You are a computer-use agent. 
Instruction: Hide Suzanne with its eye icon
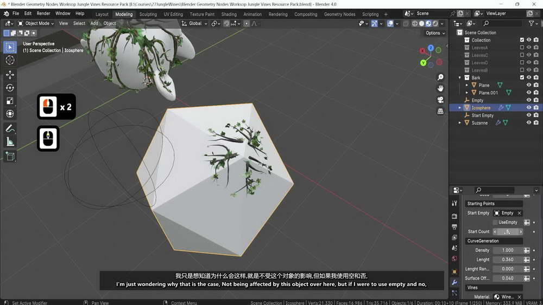pyautogui.click(x=529, y=122)
